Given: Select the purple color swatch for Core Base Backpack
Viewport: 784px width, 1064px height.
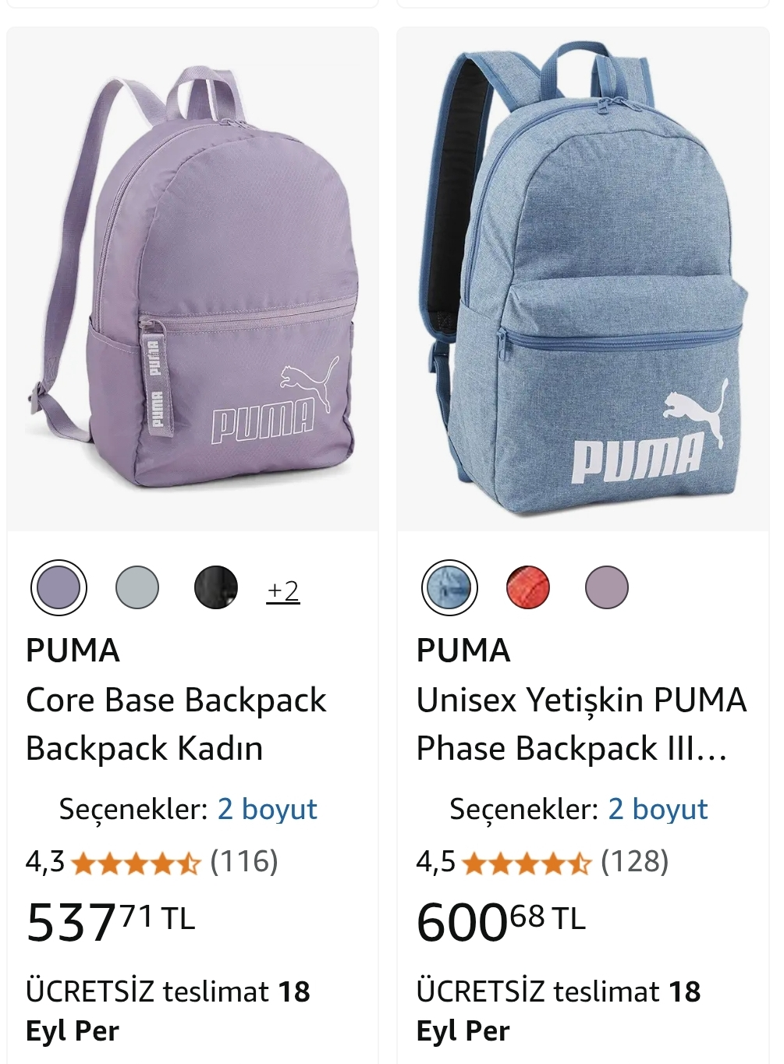Looking at the screenshot, I should coord(59,587).
